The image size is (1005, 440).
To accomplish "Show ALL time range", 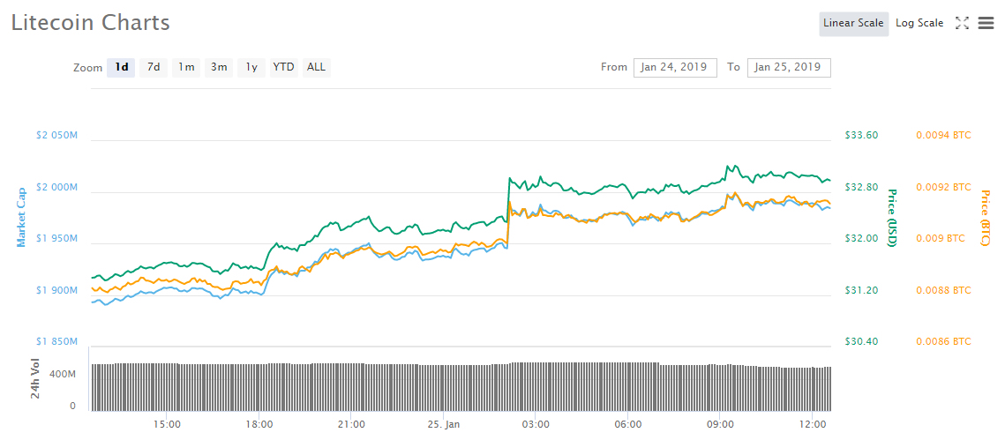I will [x=316, y=67].
